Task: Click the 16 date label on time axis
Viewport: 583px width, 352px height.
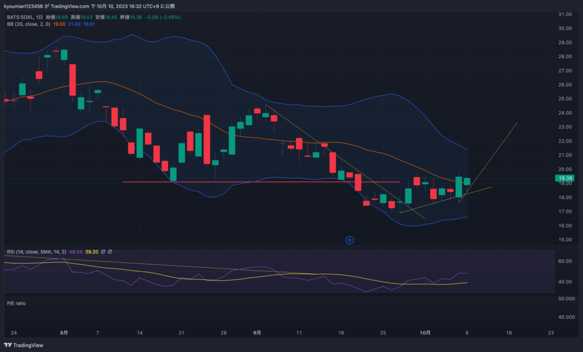Action: coord(509,333)
